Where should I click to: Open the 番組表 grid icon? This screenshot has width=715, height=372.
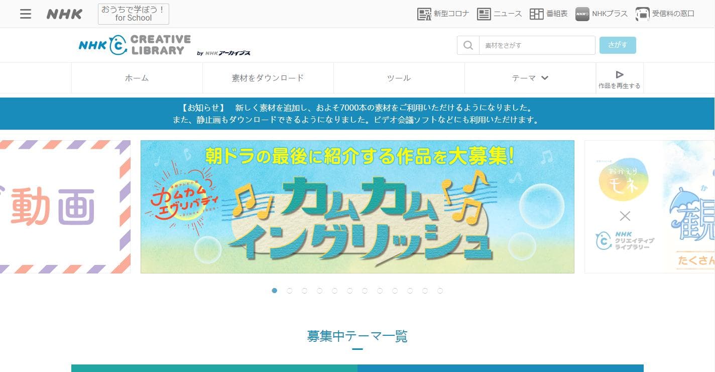click(x=537, y=14)
